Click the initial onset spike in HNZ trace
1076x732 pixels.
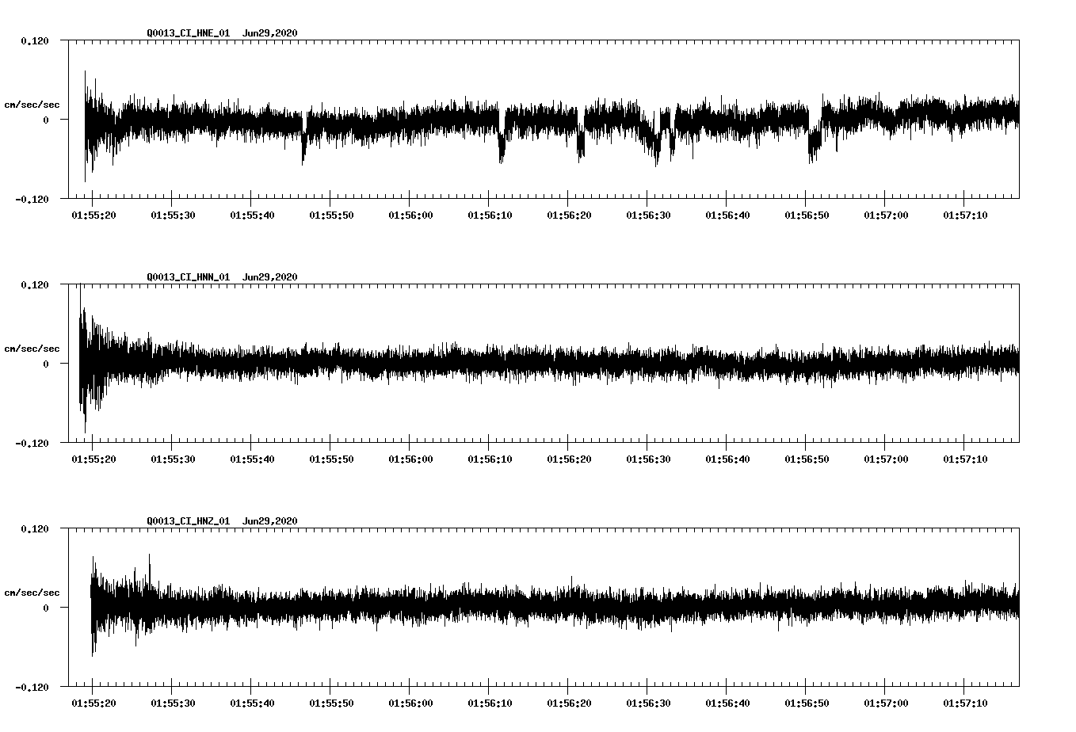click(x=93, y=606)
